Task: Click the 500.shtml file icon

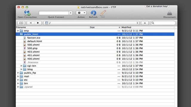Action: tap(24, 45)
